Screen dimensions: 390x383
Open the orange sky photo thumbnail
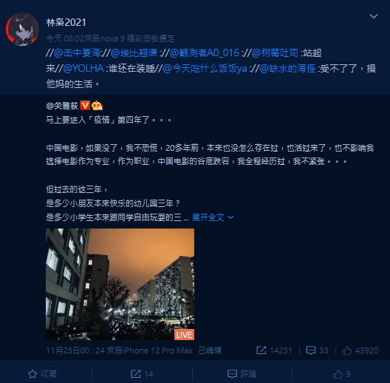coord(120,284)
